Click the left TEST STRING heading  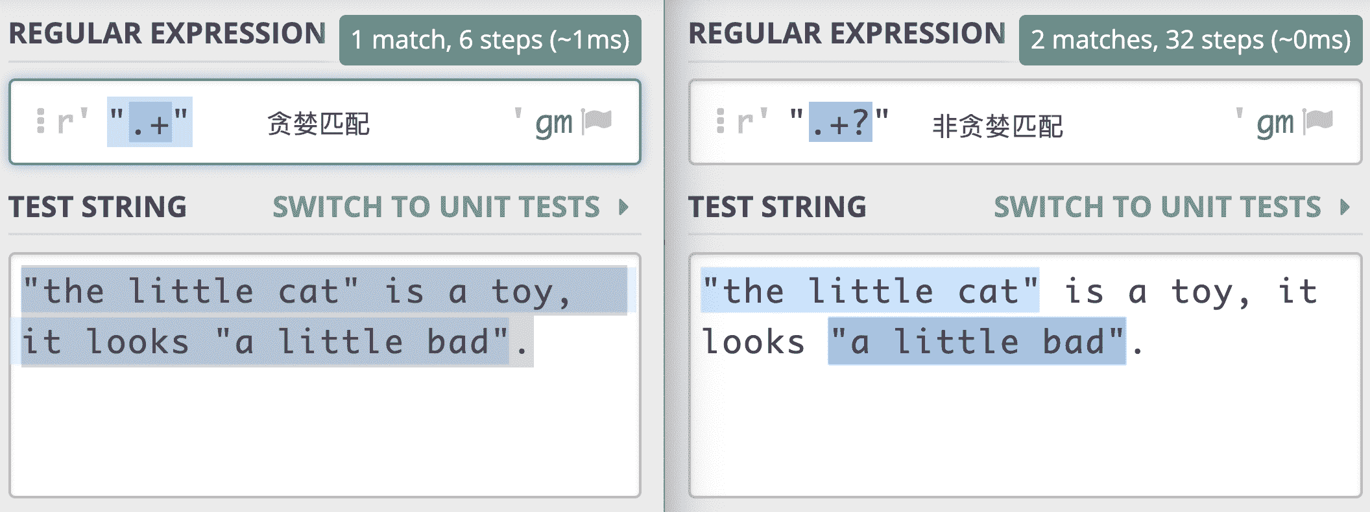[x=97, y=207]
